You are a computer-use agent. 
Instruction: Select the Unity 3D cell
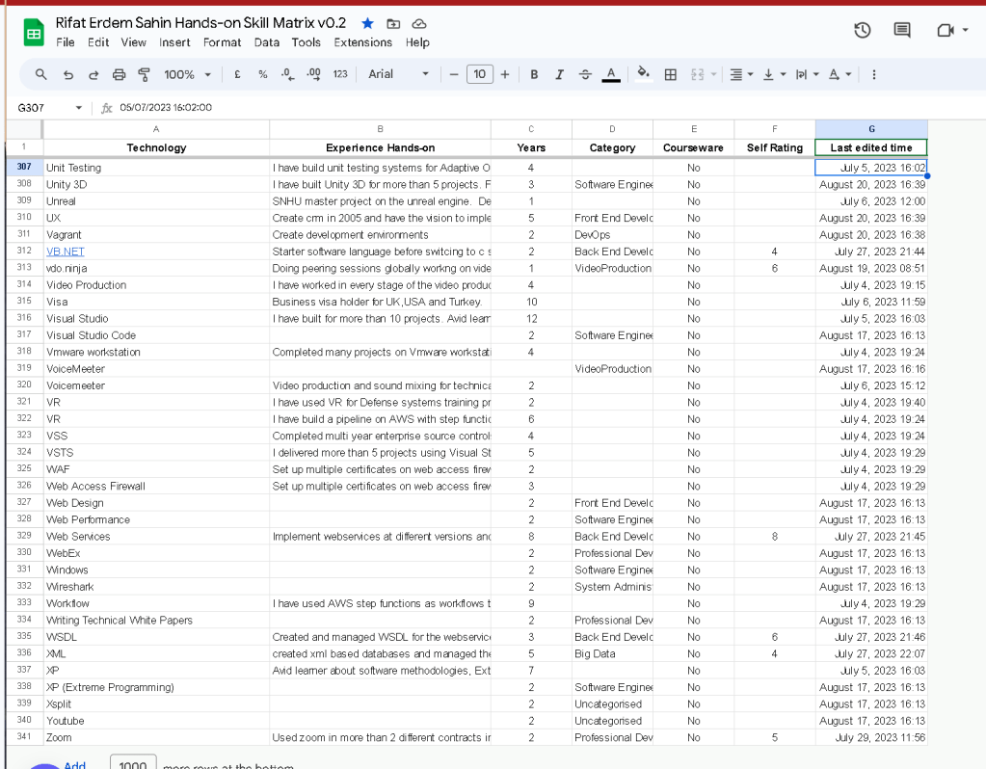(156, 184)
